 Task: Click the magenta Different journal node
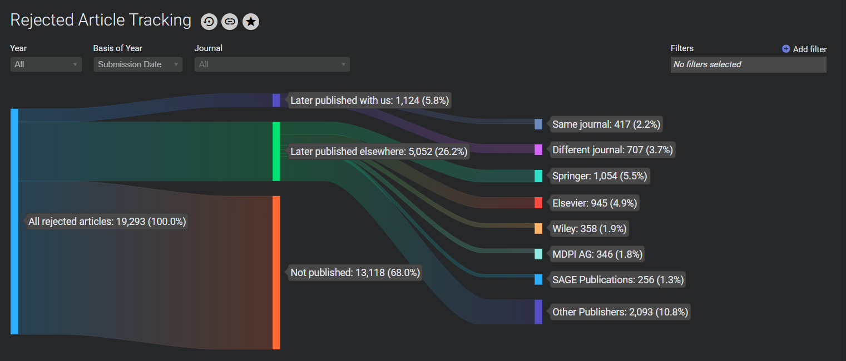click(x=538, y=149)
